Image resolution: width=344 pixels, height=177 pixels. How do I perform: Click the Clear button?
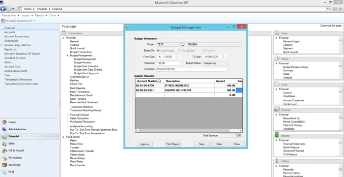click(x=219, y=144)
